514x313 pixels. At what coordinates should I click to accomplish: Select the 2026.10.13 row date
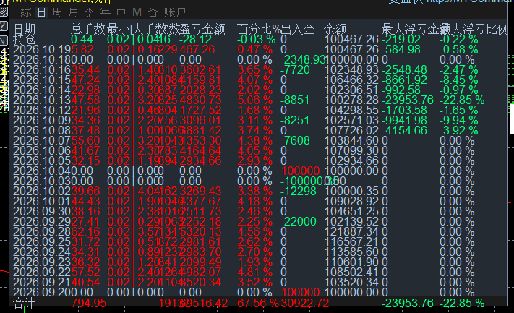click(42, 100)
